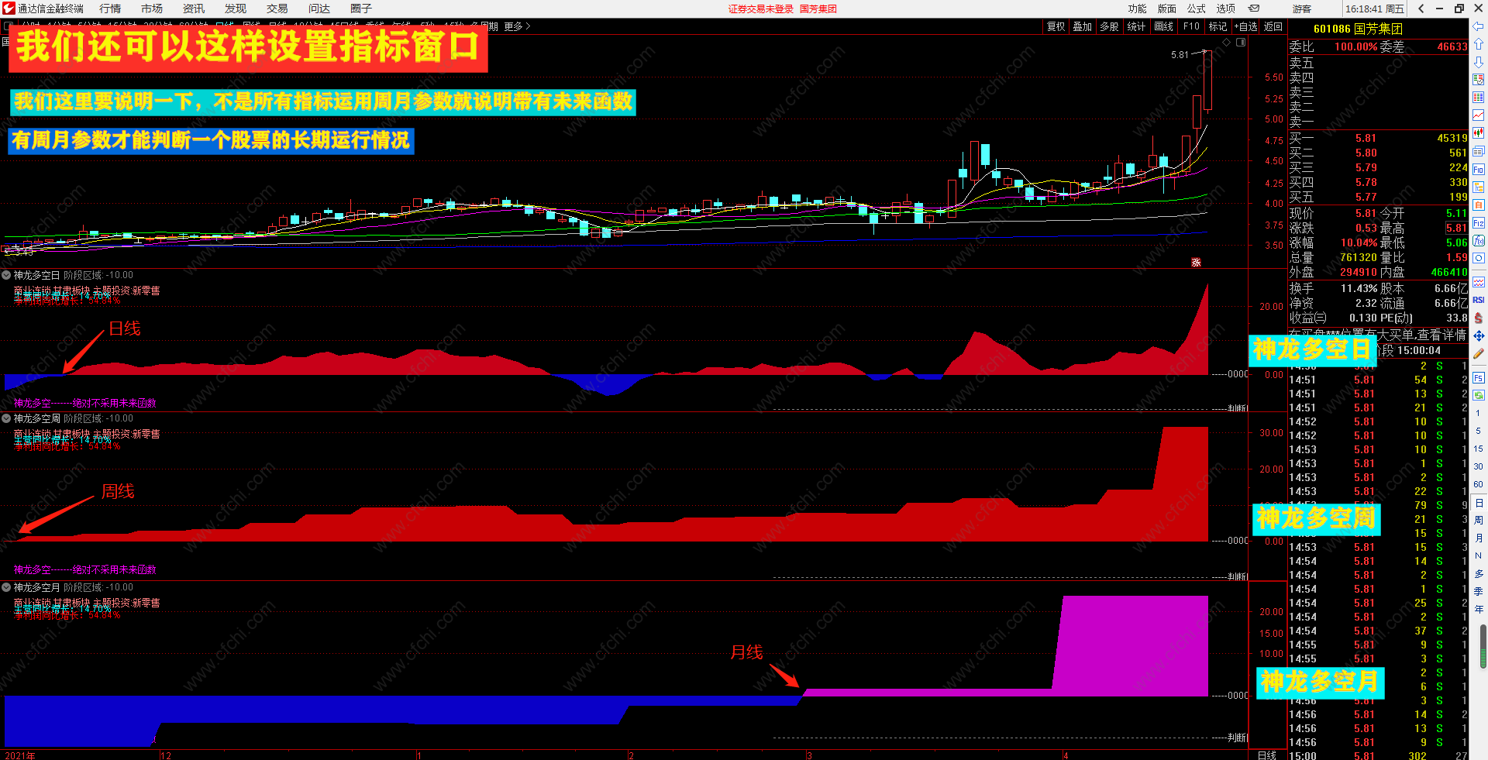Open the red line chart icon in sidebar
This screenshot has height=760, width=1488.
coord(1478,115)
